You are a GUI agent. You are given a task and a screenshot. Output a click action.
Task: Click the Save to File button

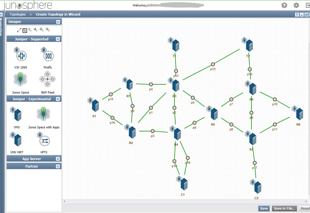tap(284, 209)
